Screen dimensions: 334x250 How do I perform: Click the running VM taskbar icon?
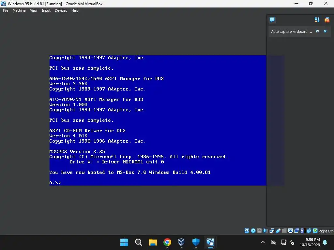(210, 242)
